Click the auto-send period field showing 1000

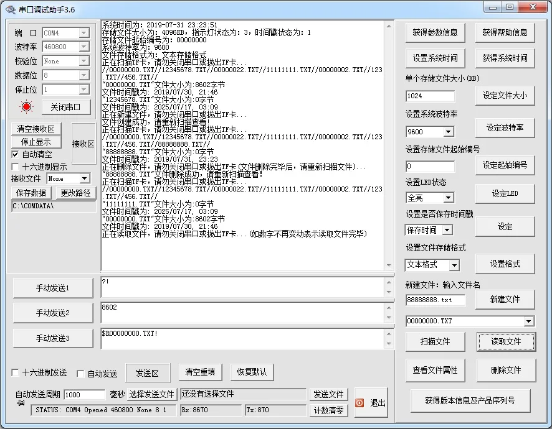[85, 395]
